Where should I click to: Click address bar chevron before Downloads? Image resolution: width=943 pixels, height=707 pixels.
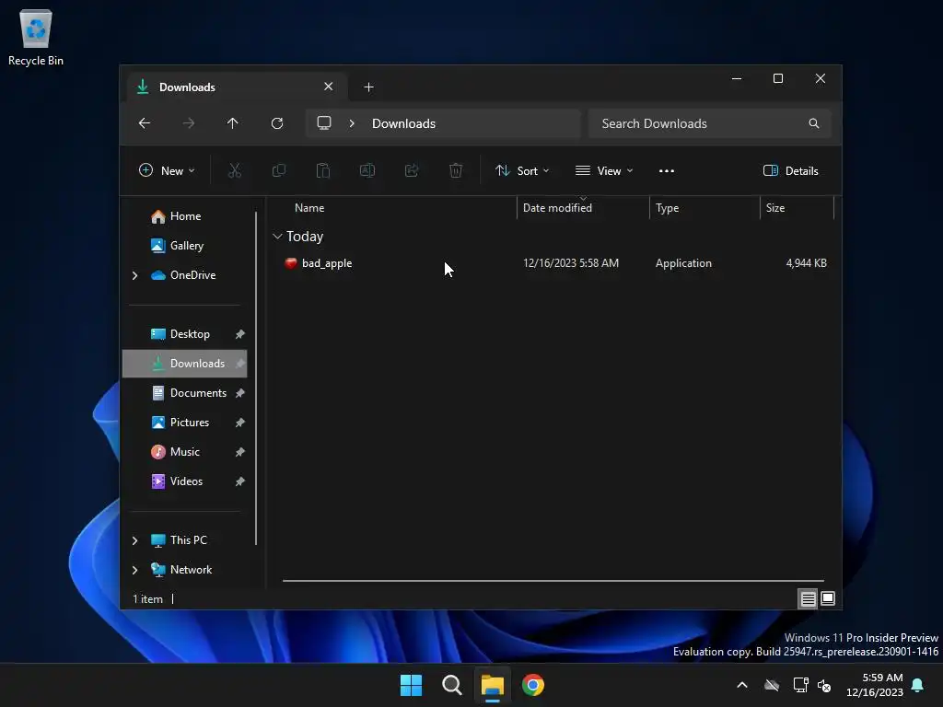point(352,123)
